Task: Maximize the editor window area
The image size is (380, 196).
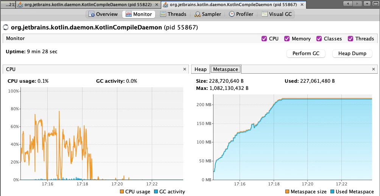Action: coord(375,3)
